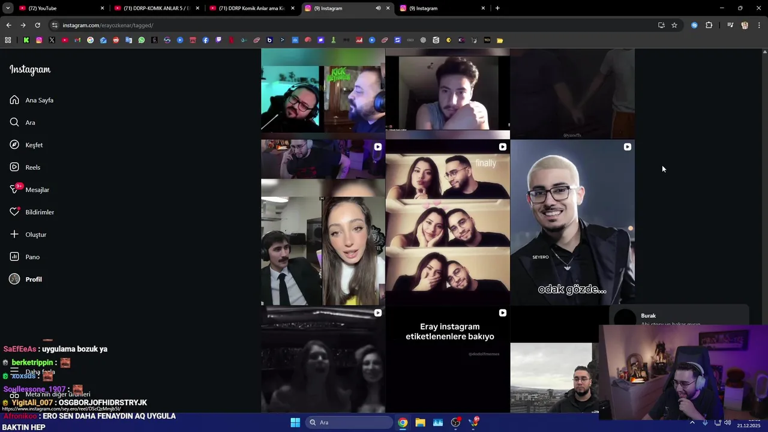Go to Ana Sayfa in sidebar
768x432 pixels.
(x=32, y=100)
